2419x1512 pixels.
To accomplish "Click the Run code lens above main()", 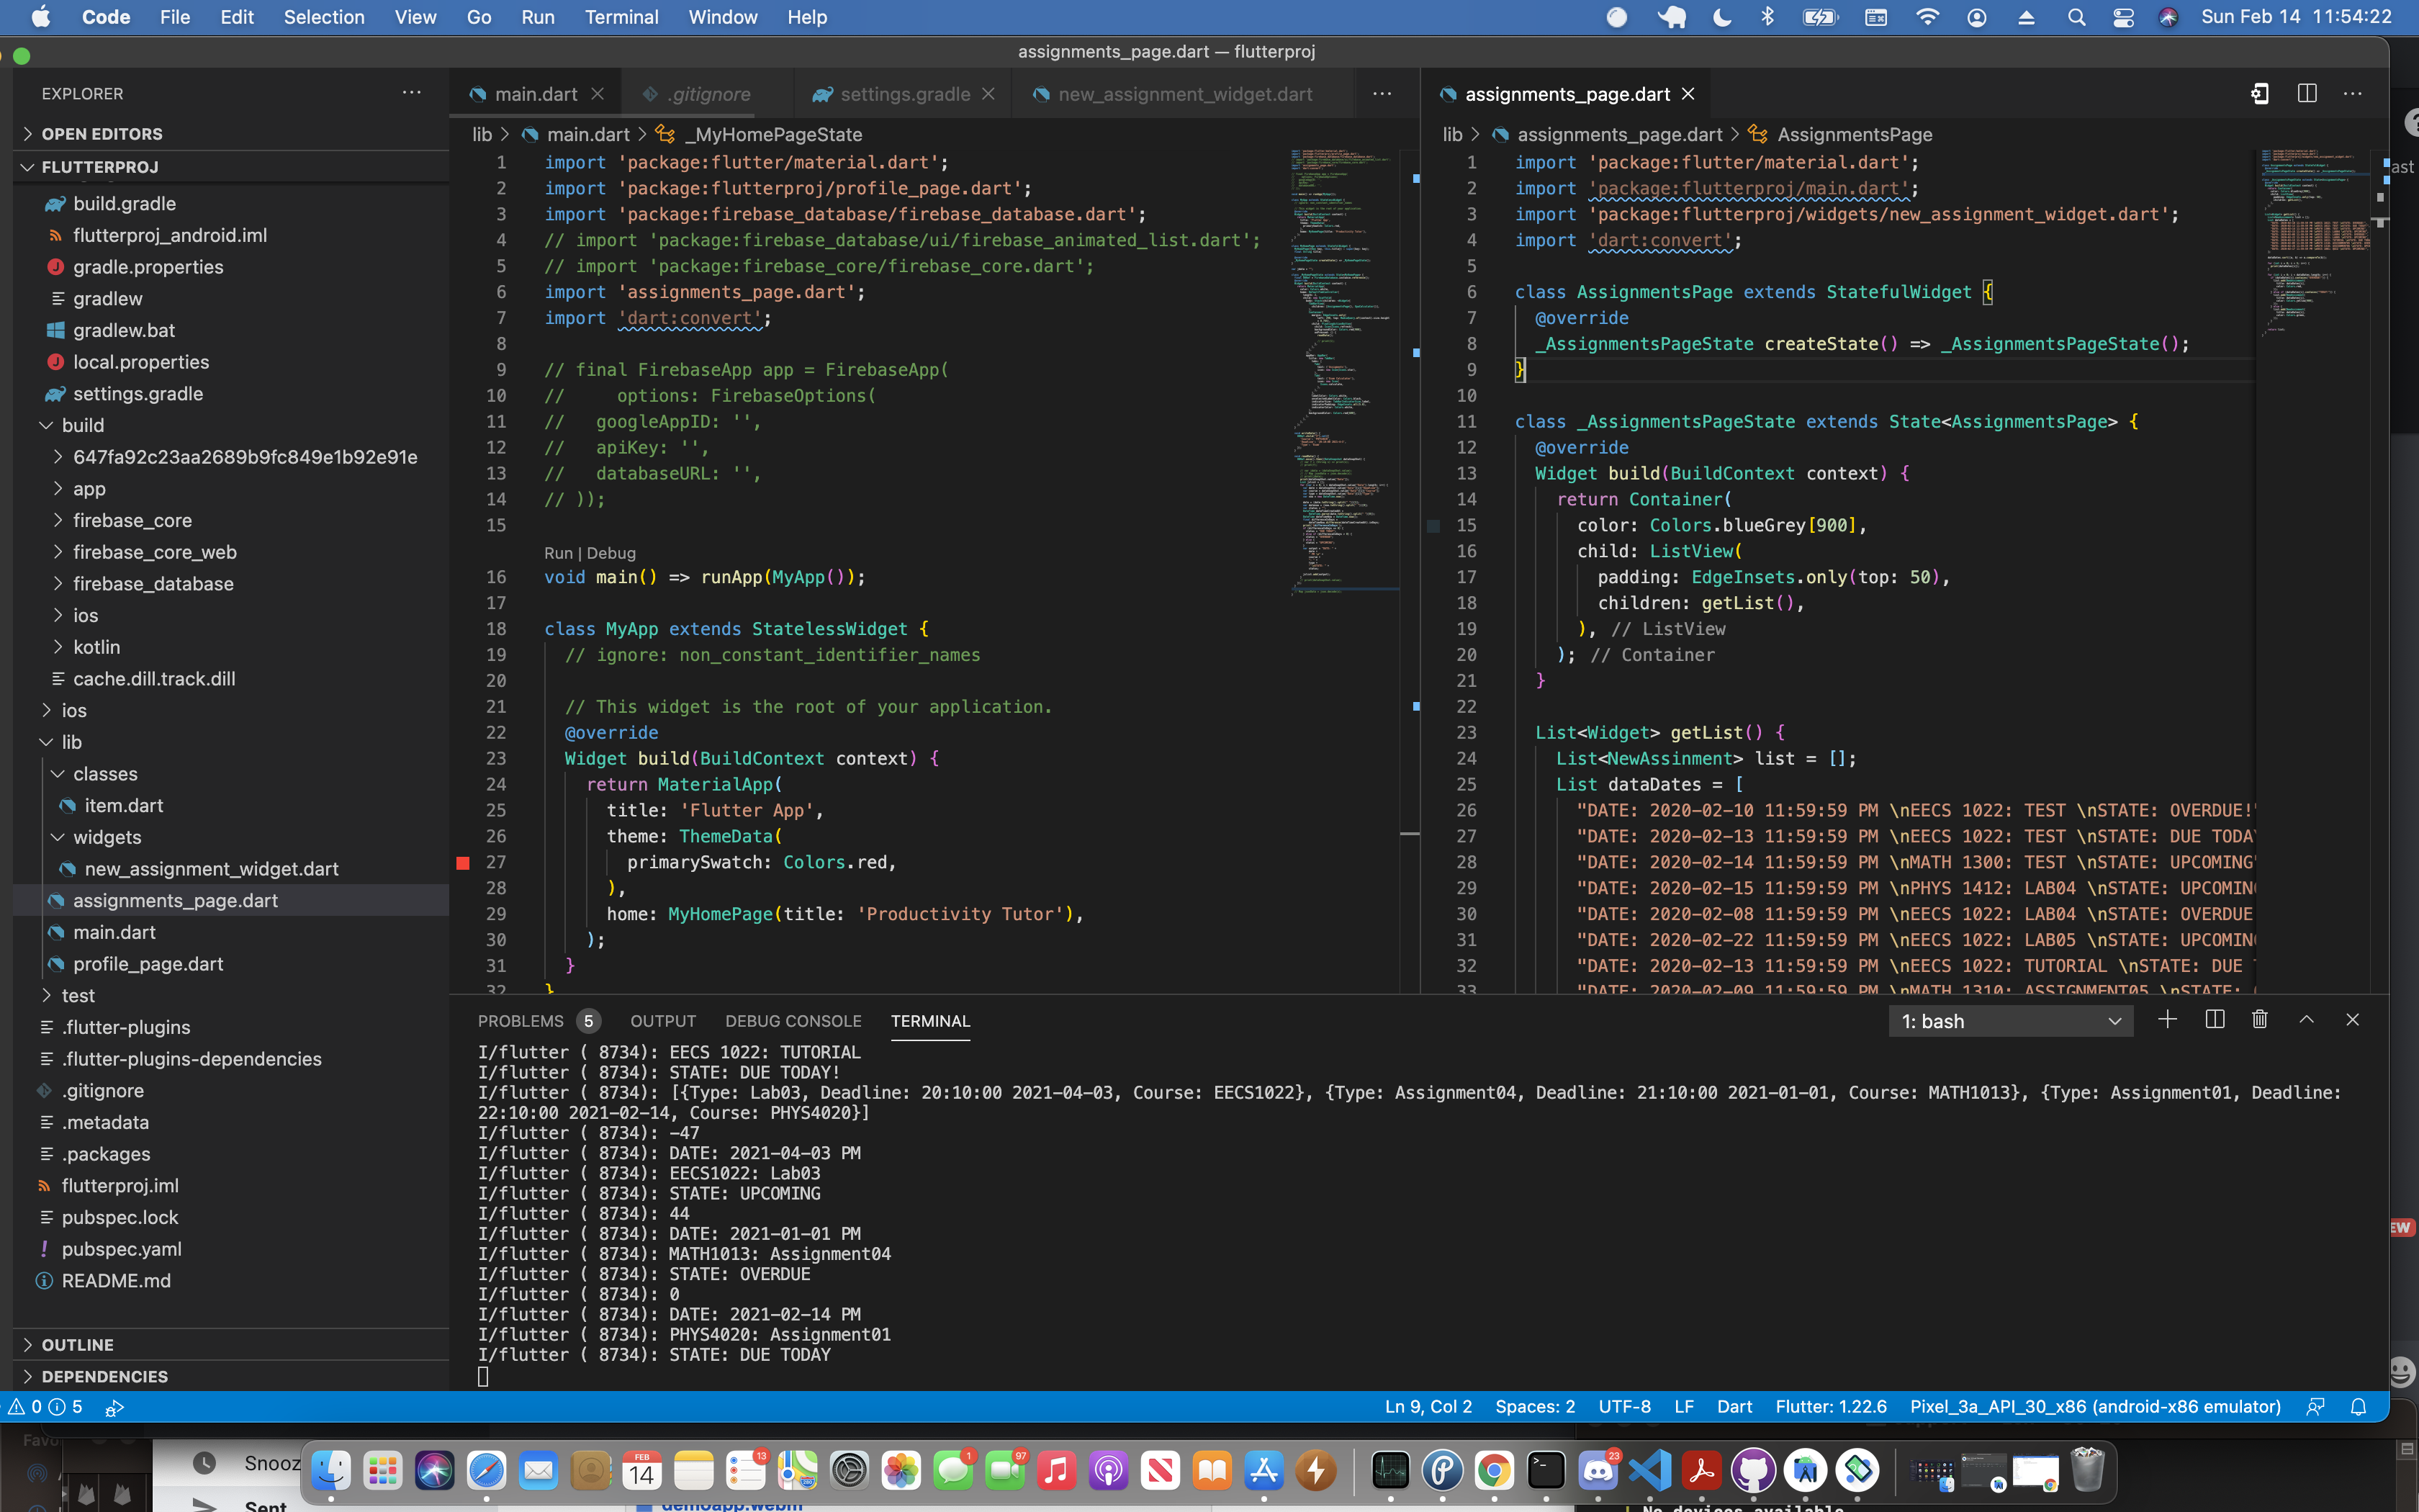I will tap(558, 553).
